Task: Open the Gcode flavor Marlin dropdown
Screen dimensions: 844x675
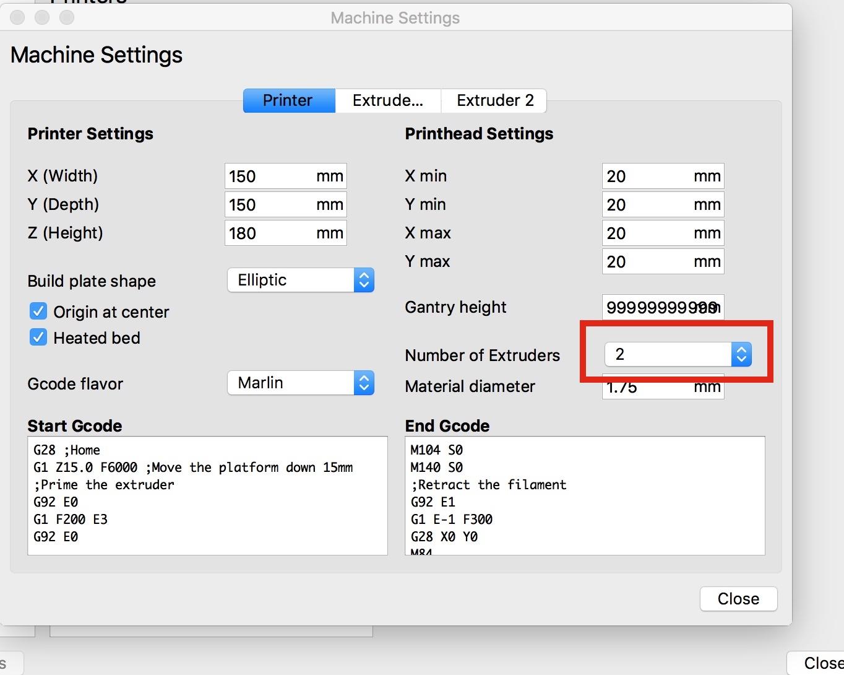Action: pos(301,383)
